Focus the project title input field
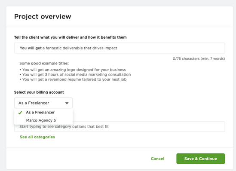The image size is (236, 171). (x=120, y=48)
